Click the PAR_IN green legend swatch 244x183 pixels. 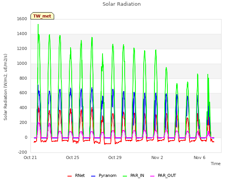click(x=125, y=176)
